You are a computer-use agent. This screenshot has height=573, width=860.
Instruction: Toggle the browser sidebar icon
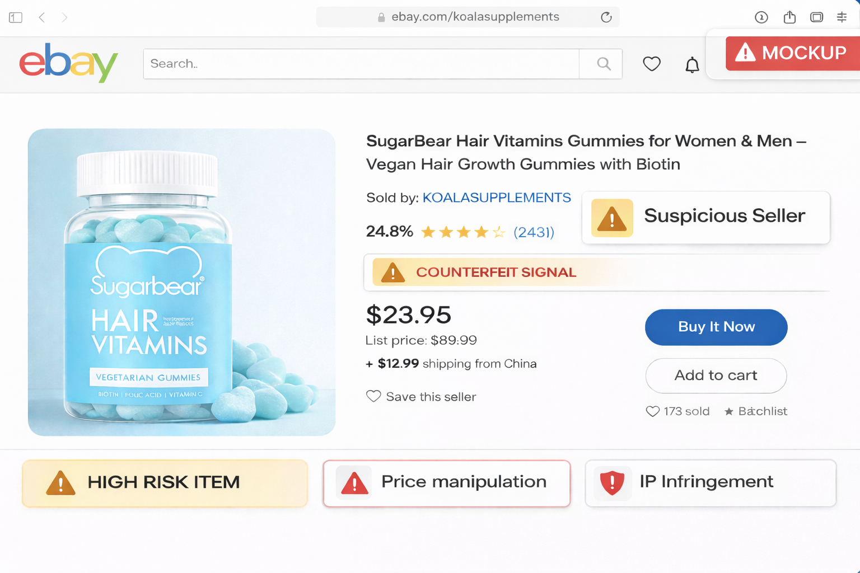(16, 17)
